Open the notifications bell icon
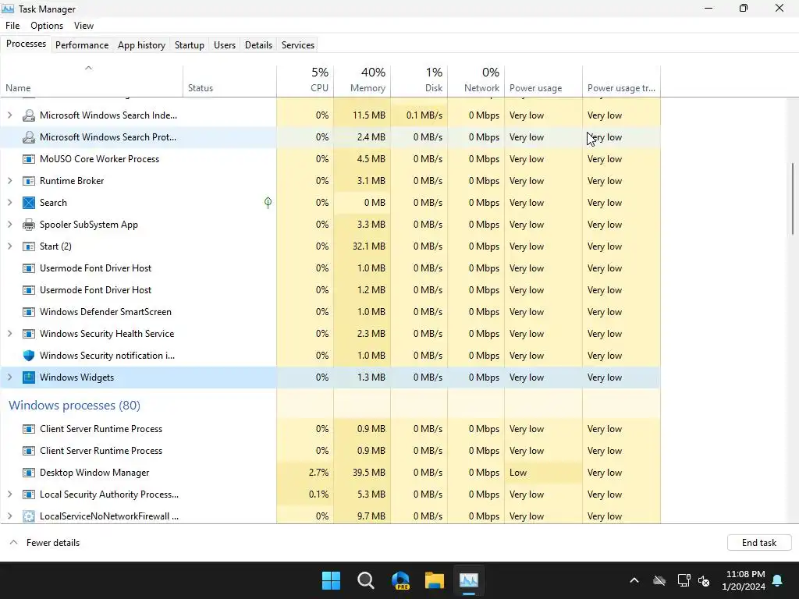This screenshot has width=799, height=599. coord(778,580)
